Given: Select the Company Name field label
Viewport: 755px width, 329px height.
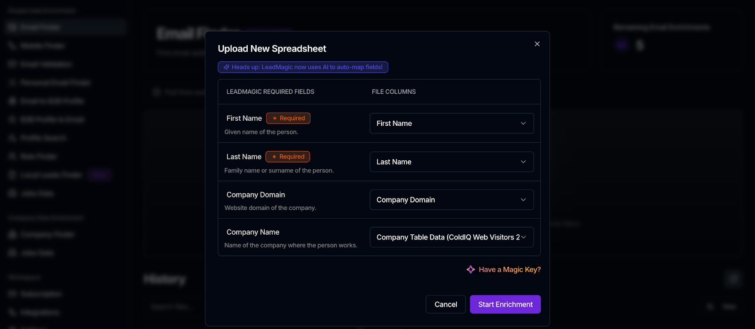Looking at the screenshot, I should tap(253, 232).
